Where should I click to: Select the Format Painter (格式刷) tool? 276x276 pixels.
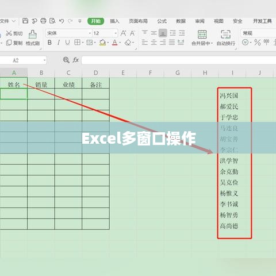[33, 38]
